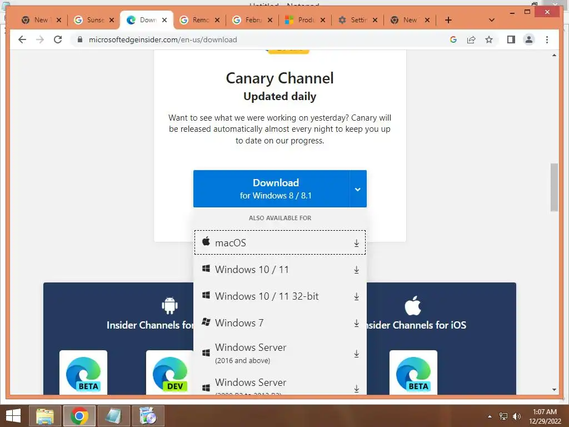
Task: Open the Android Edge Dev tile
Action: [x=170, y=372]
